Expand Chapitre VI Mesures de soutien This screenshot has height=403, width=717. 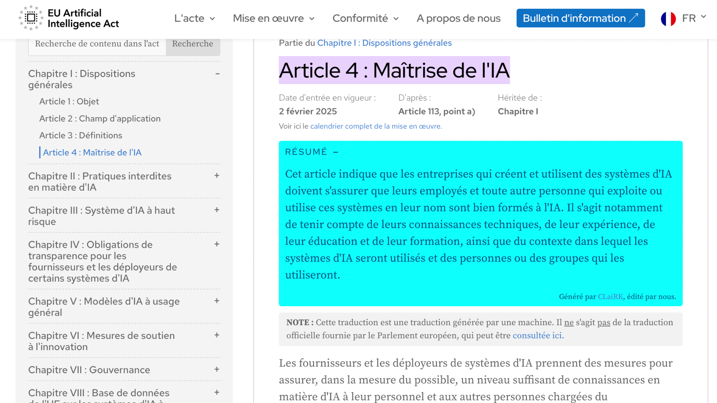pos(217,335)
